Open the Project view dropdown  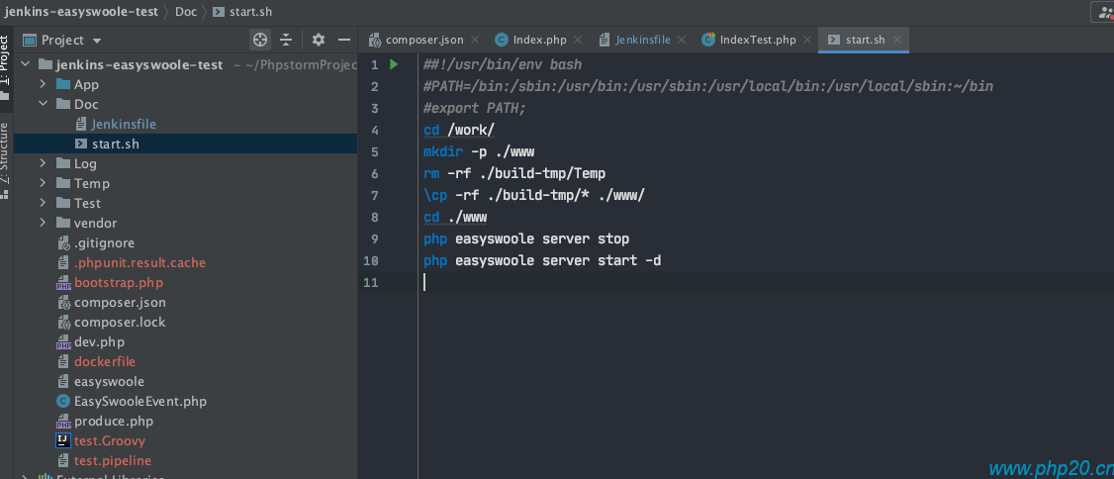tap(97, 41)
